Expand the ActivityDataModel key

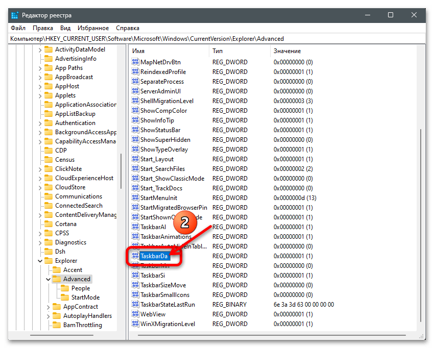(x=40, y=50)
